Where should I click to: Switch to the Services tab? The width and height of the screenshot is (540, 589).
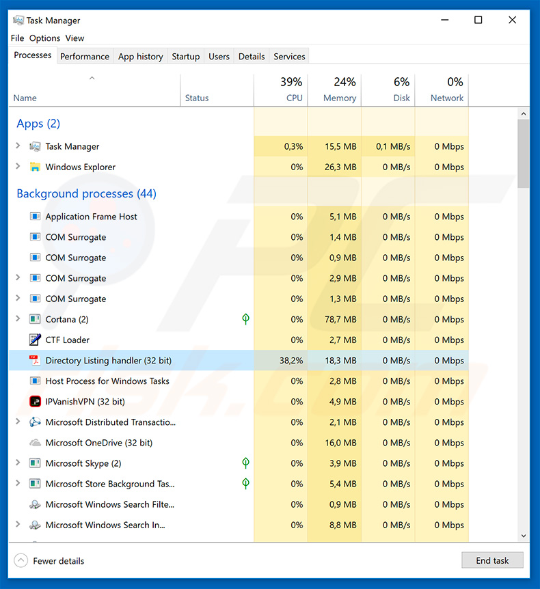coord(289,56)
